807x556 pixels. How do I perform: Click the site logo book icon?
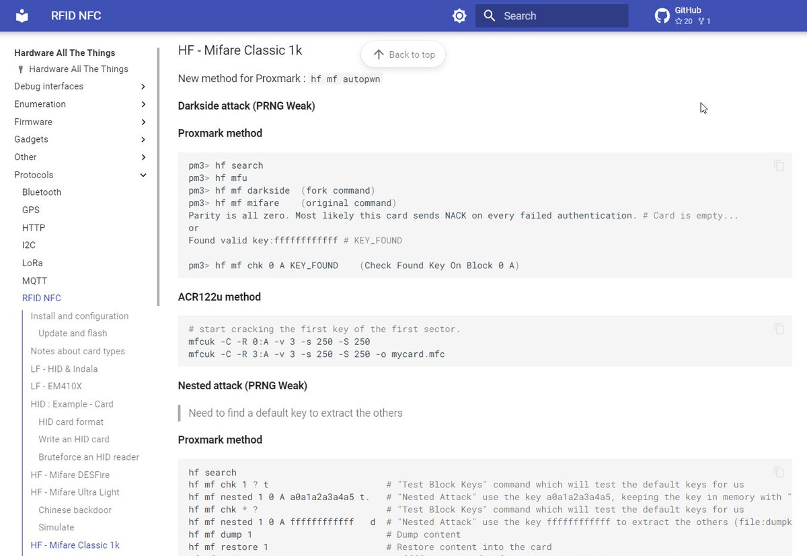click(22, 15)
